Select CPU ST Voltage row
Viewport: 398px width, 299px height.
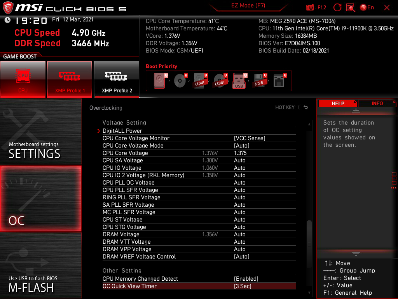pyautogui.click(x=199, y=220)
